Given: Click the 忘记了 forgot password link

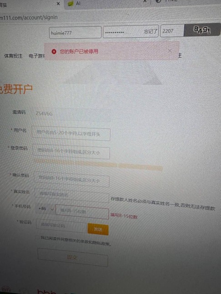Looking at the screenshot, I should point(151,31).
